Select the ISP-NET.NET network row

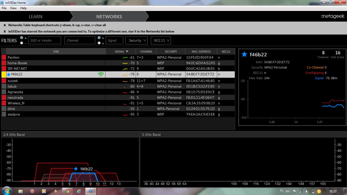pos(118,69)
